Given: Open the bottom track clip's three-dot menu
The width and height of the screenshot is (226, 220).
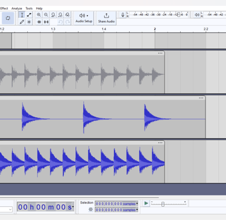Looking at the screenshot, I should click(160, 143).
